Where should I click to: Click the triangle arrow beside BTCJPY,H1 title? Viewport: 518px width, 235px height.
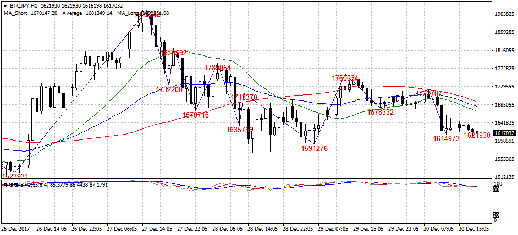click(x=5, y=5)
